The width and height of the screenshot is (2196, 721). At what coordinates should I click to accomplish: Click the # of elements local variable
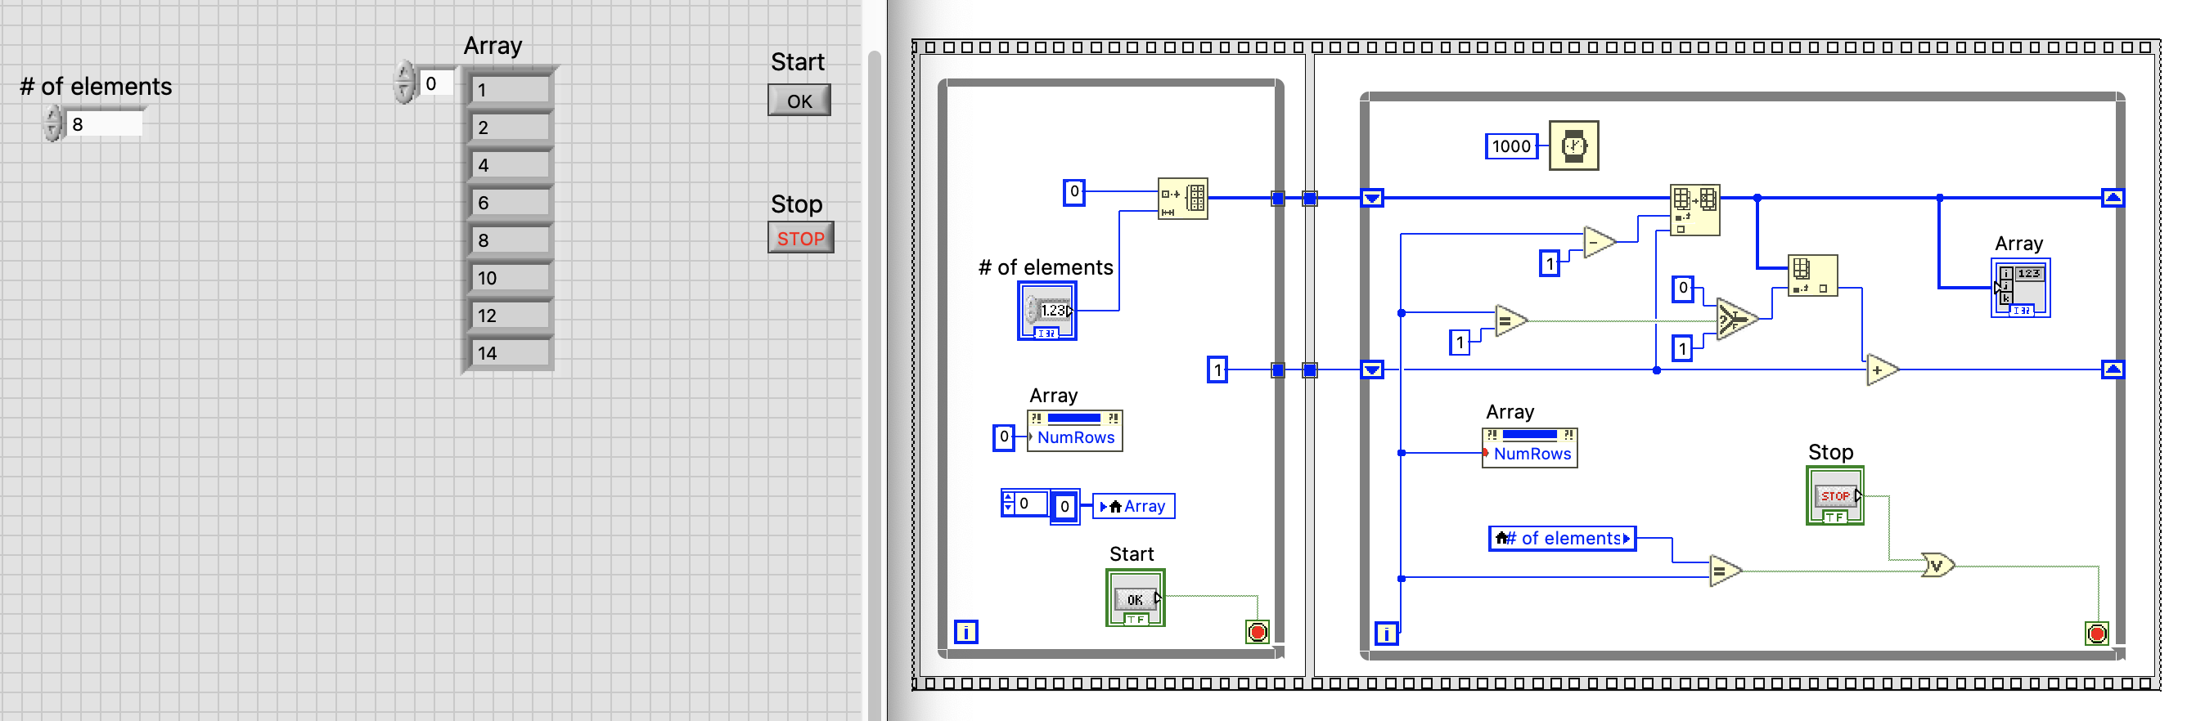1563,539
